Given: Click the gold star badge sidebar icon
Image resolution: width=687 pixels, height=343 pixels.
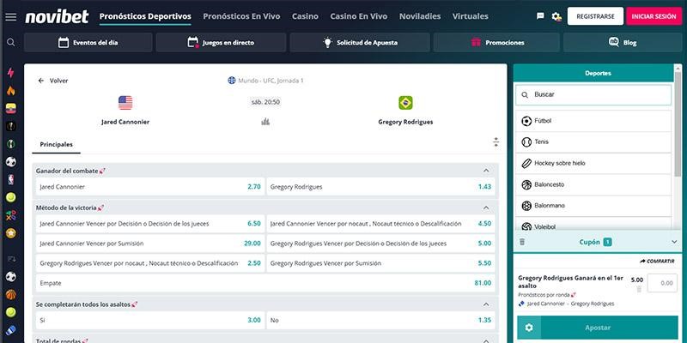Looking at the screenshot, I should tap(11, 233).
